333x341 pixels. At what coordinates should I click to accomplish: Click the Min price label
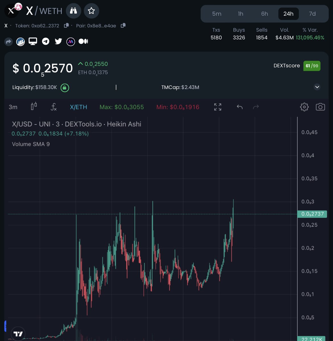pyautogui.click(x=178, y=107)
